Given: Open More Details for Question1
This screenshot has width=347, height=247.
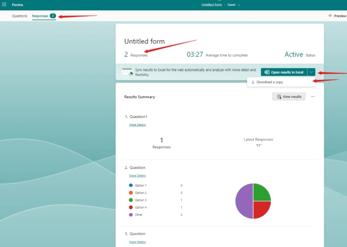Looking at the screenshot, I should pos(137,125).
